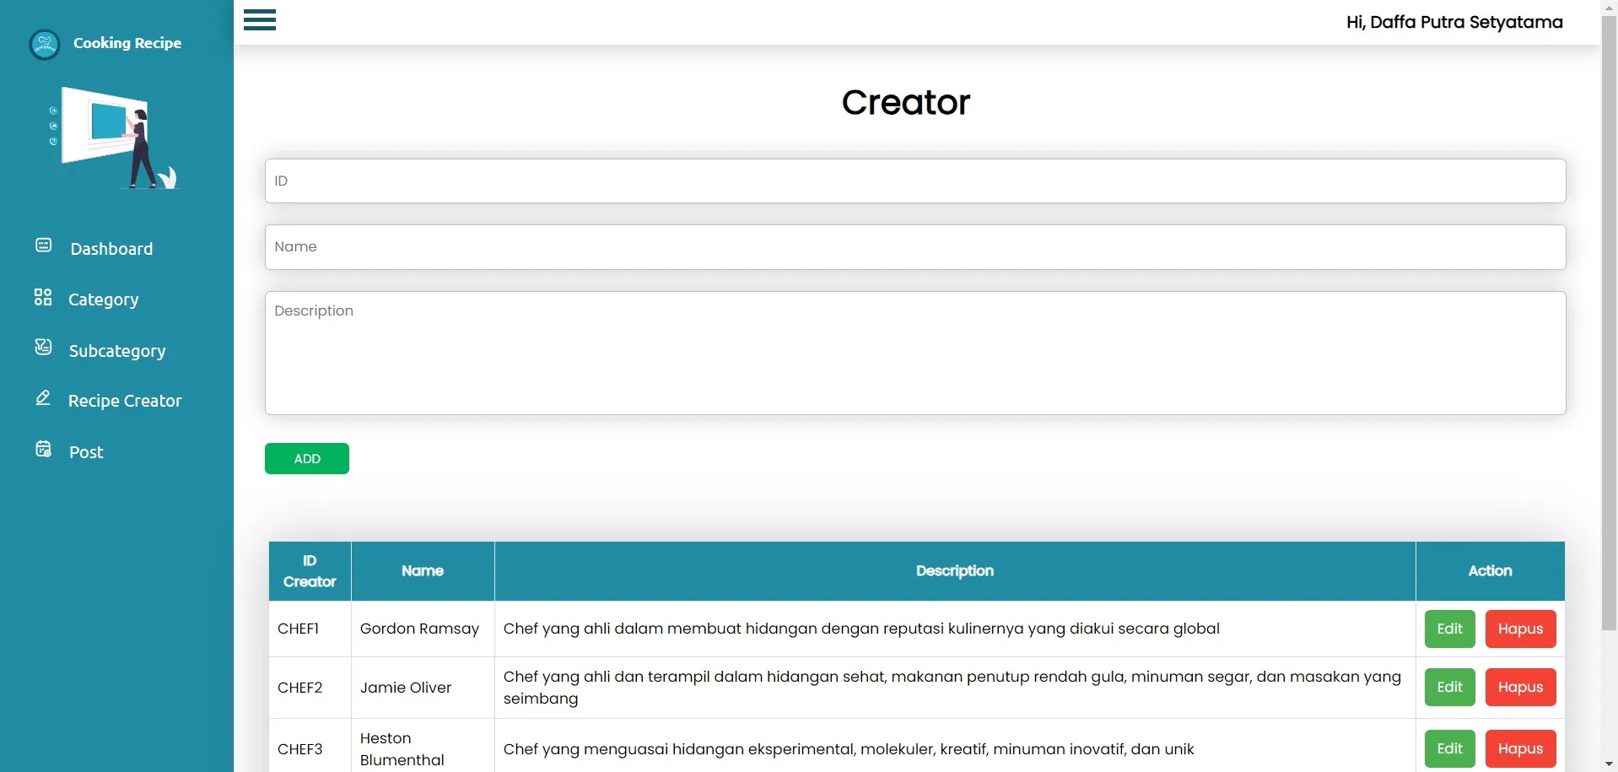Click the Cooking Recipe logo icon

point(44,44)
